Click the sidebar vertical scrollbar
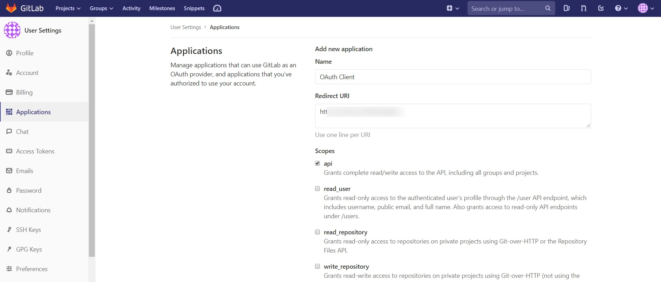Image resolution: width=661 pixels, height=282 pixels. [92, 140]
